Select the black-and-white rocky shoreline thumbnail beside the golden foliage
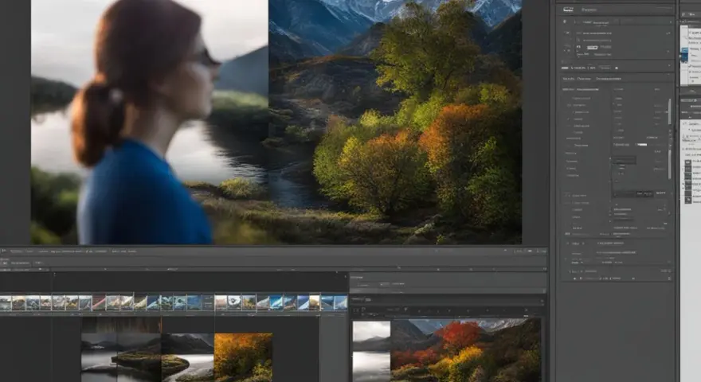Screen dimensions: 701x382 click(x=188, y=357)
